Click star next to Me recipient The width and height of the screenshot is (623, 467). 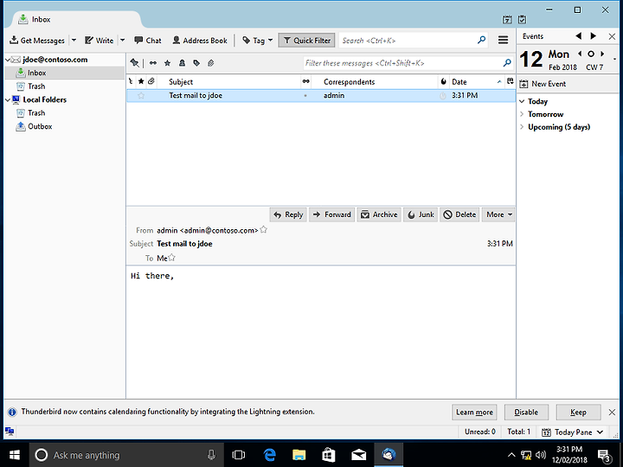pyautogui.click(x=171, y=258)
